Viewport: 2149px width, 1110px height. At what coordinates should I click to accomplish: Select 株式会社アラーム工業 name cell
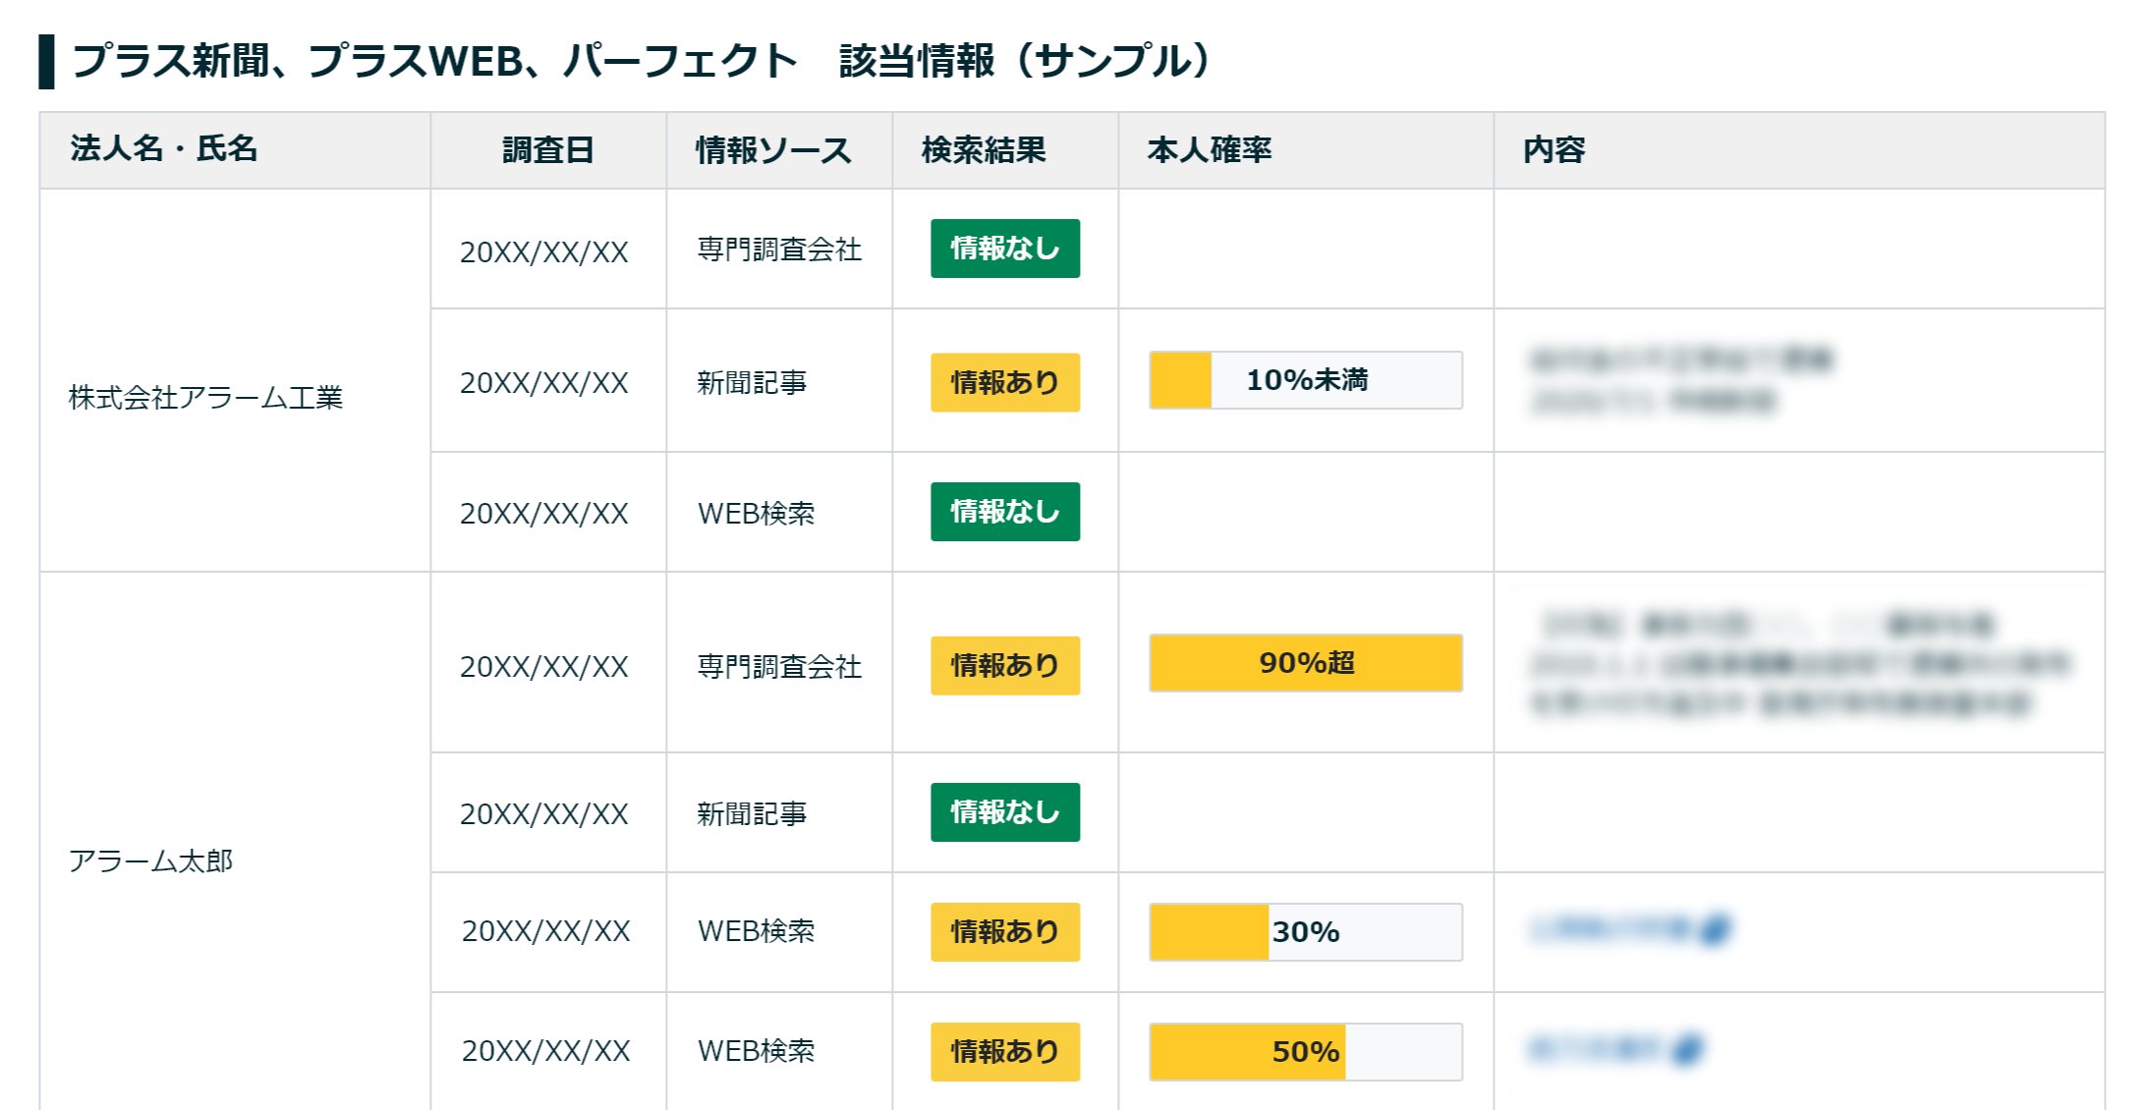(x=205, y=397)
